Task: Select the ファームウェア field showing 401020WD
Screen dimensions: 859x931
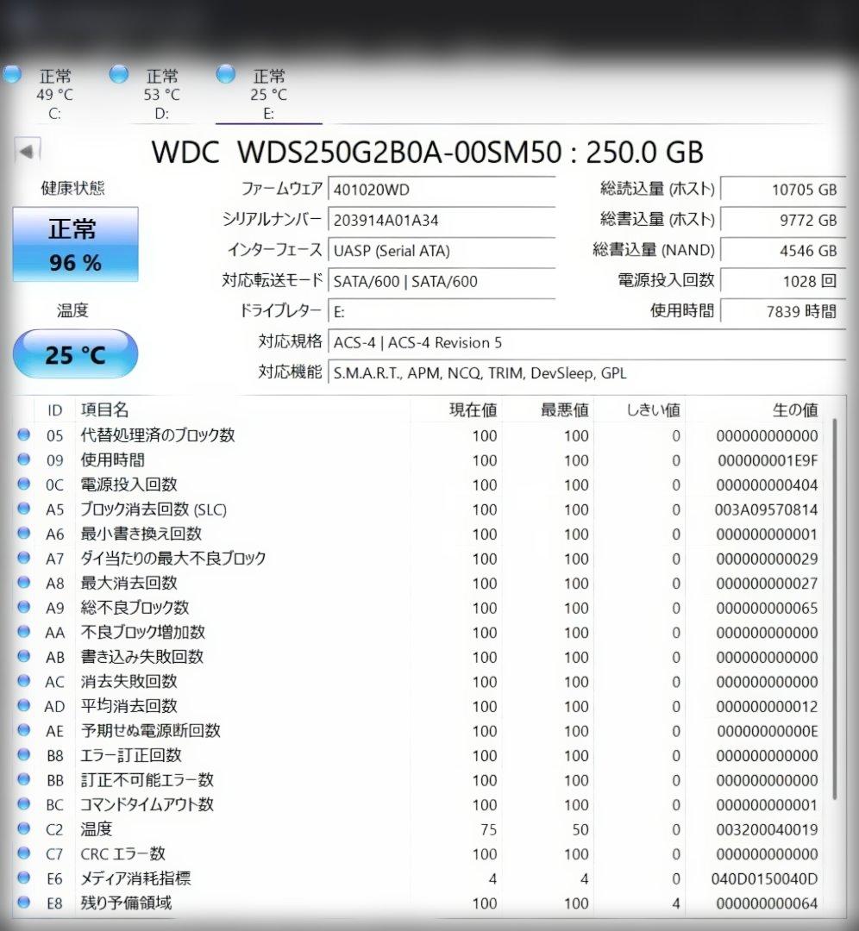Action: click(442, 190)
